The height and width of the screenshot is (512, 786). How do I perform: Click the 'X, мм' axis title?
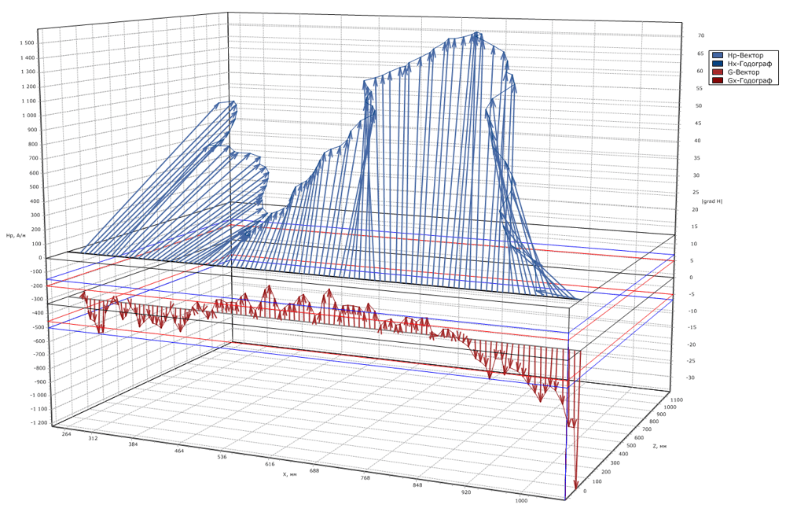pos(290,473)
